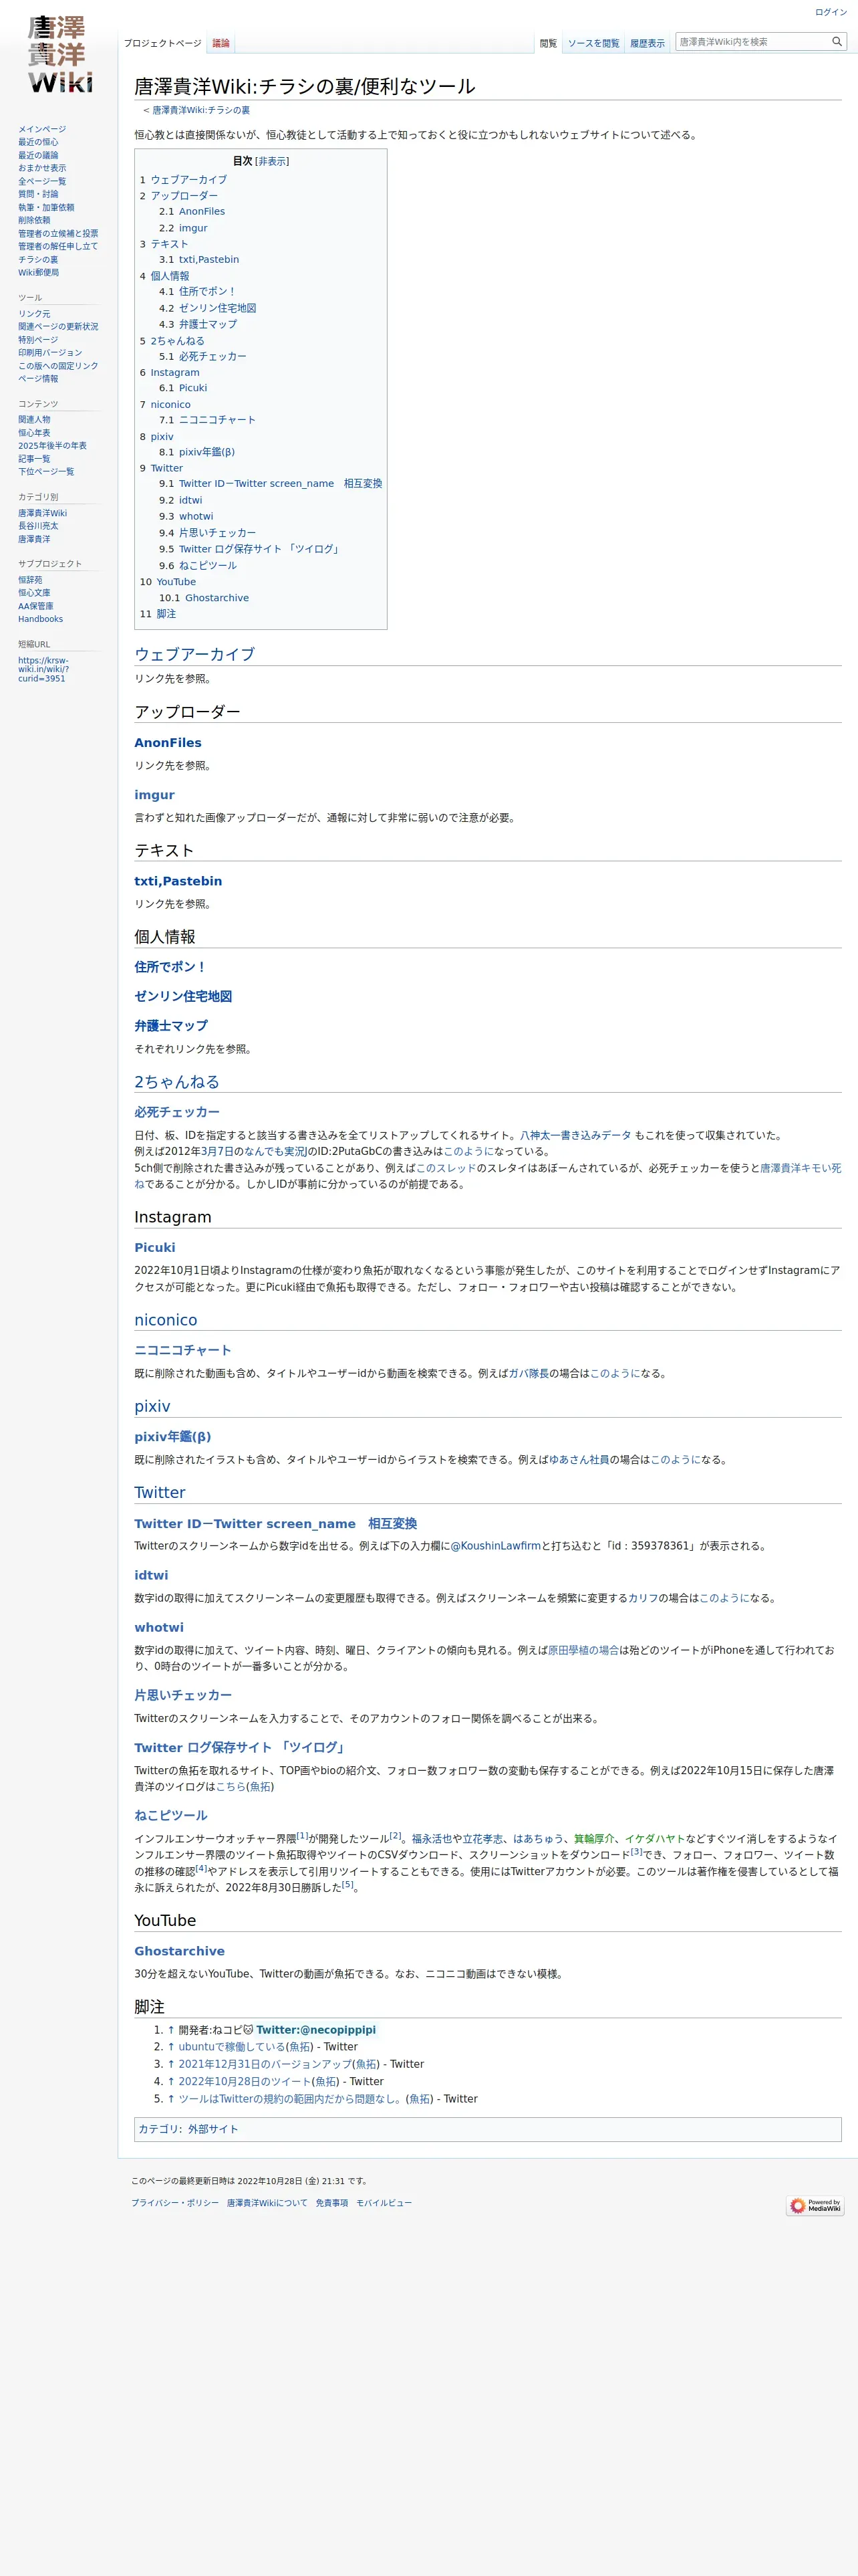This screenshot has width=858, height=2576.
Task: Open the txti,Pastebin heading link
Action: point(179,881)
